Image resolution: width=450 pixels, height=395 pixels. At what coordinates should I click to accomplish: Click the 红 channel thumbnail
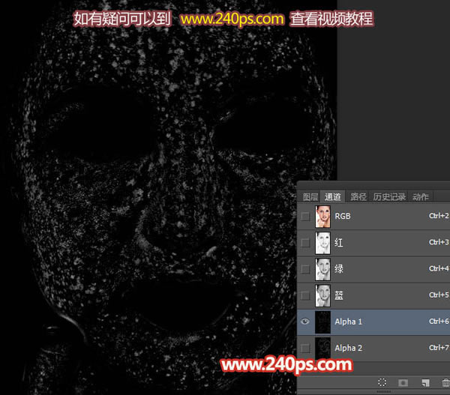[x=323, y=243]
